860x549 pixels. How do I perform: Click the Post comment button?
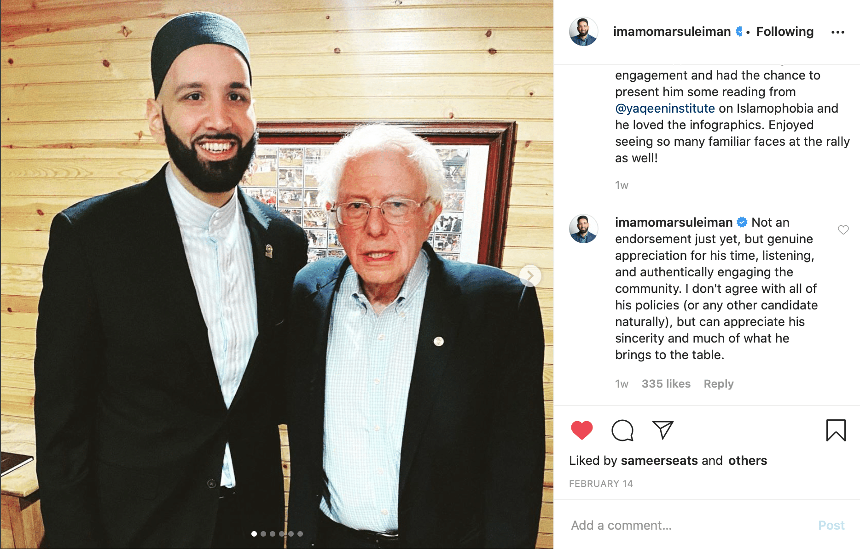831,525
